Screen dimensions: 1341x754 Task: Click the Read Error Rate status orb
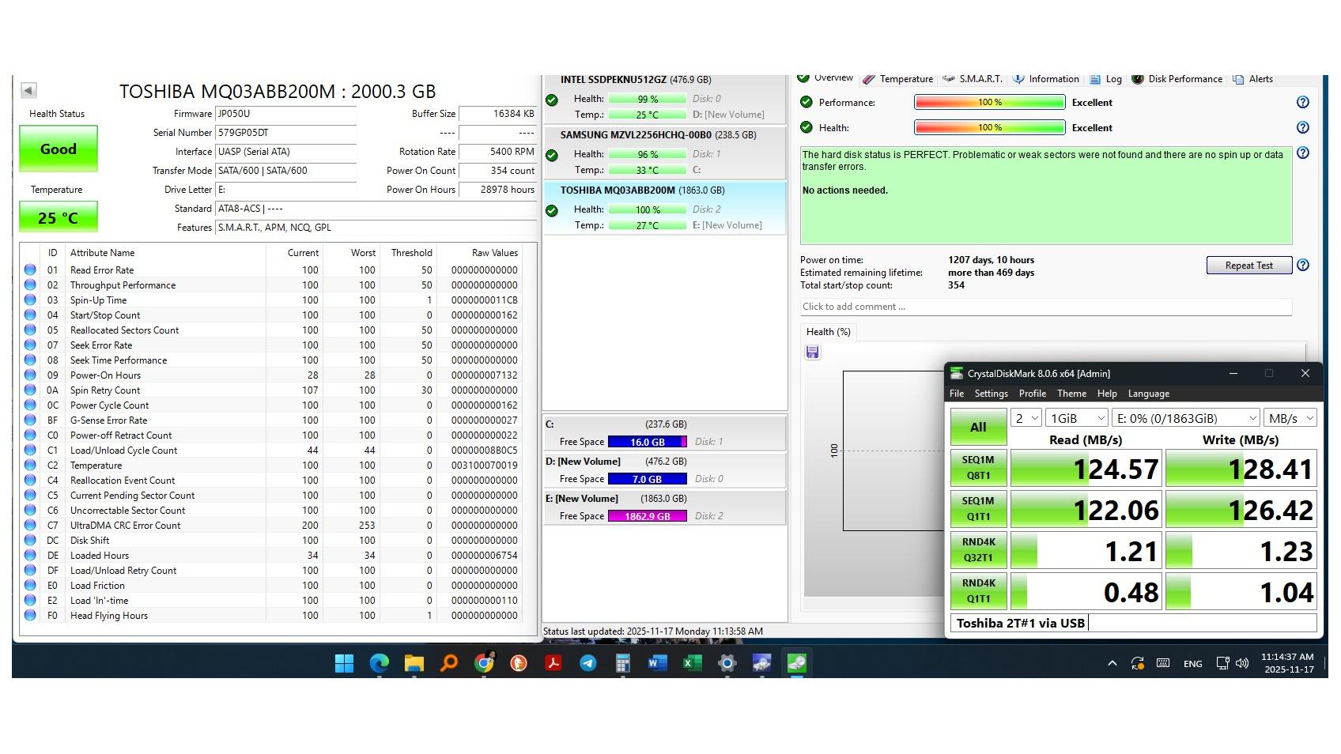pyautogui.click(x=30, y=270)
